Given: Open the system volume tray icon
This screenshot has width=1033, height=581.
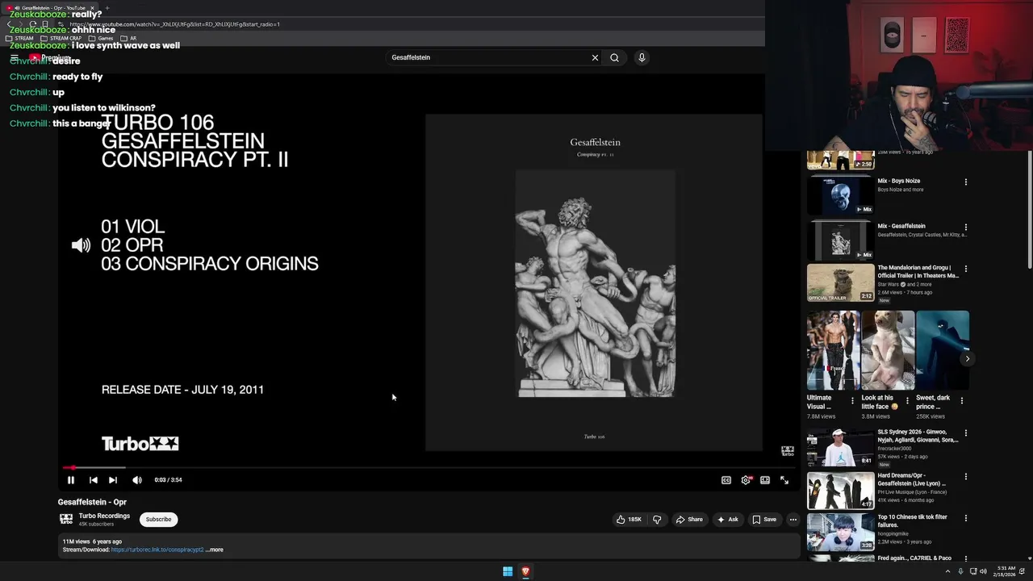Looking at the screenshot, I should click(x=983, y=571).
